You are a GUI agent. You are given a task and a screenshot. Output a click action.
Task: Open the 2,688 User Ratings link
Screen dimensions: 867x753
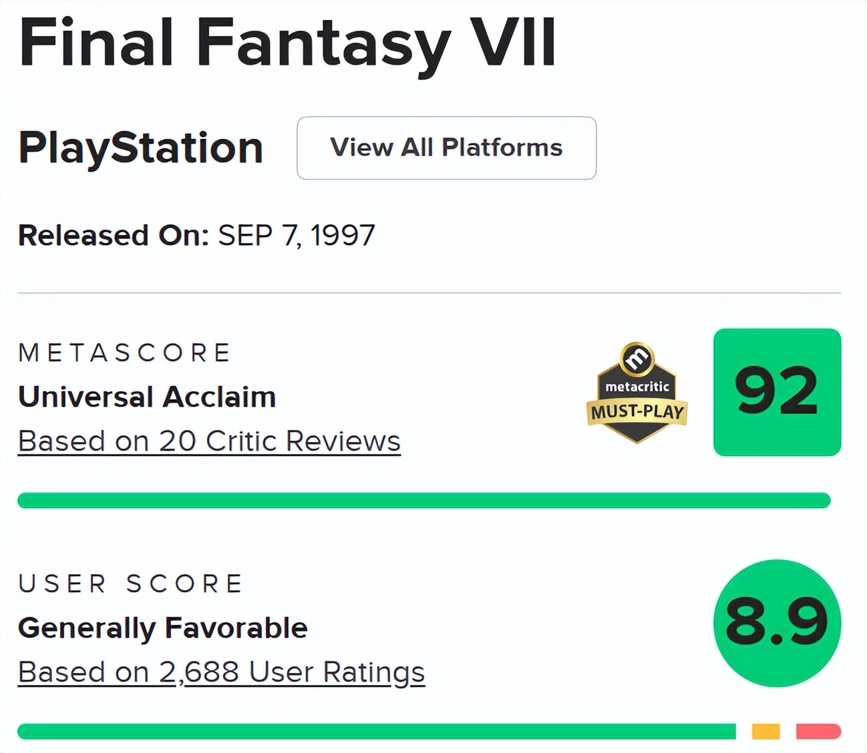click(221, 672)
